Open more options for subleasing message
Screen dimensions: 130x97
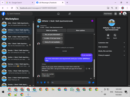point(92,69)
